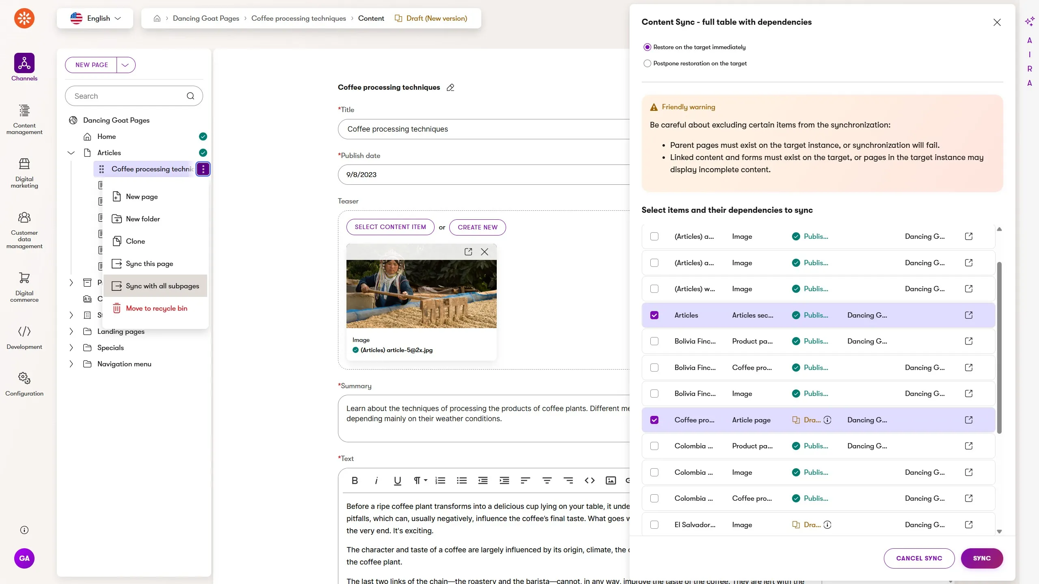Open the Channels application icon

click(24, 63)
